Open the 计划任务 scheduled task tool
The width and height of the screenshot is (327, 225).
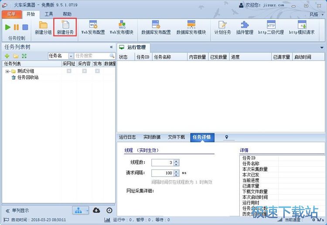(x=222, y=27)
